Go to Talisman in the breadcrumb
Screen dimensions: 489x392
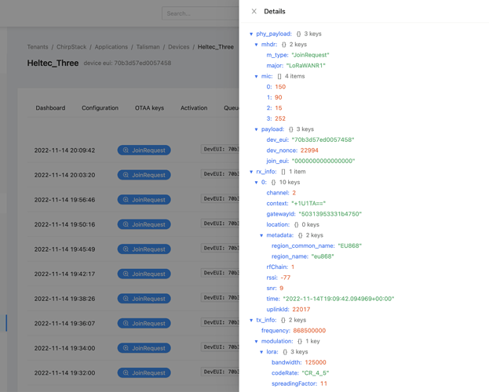point(148,47)
